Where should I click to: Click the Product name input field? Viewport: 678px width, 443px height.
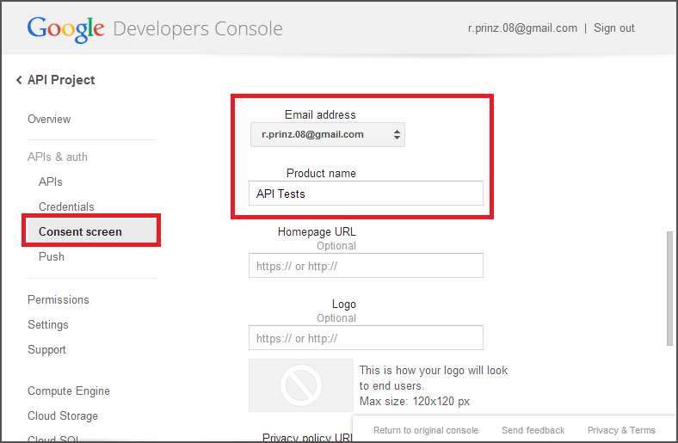366,194
